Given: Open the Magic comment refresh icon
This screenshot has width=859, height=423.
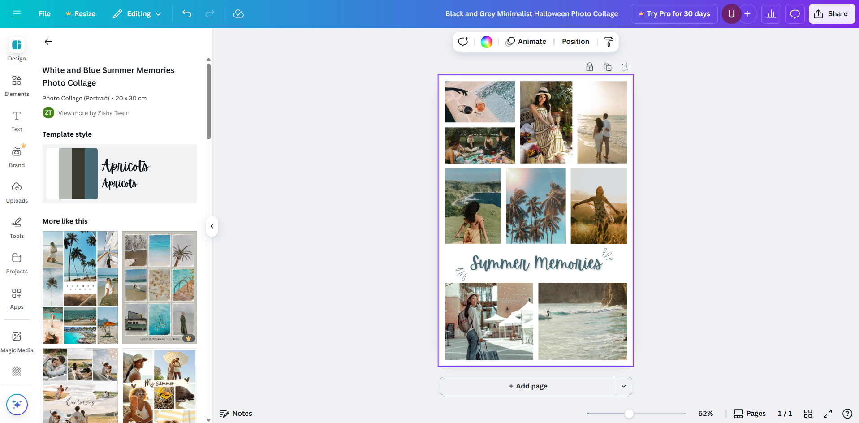Looking at the screenshot, I should pyautogui.click(x=463, y=42).
